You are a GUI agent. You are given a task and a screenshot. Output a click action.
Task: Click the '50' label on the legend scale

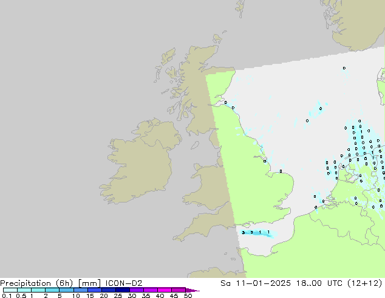(x=188, y=296)
